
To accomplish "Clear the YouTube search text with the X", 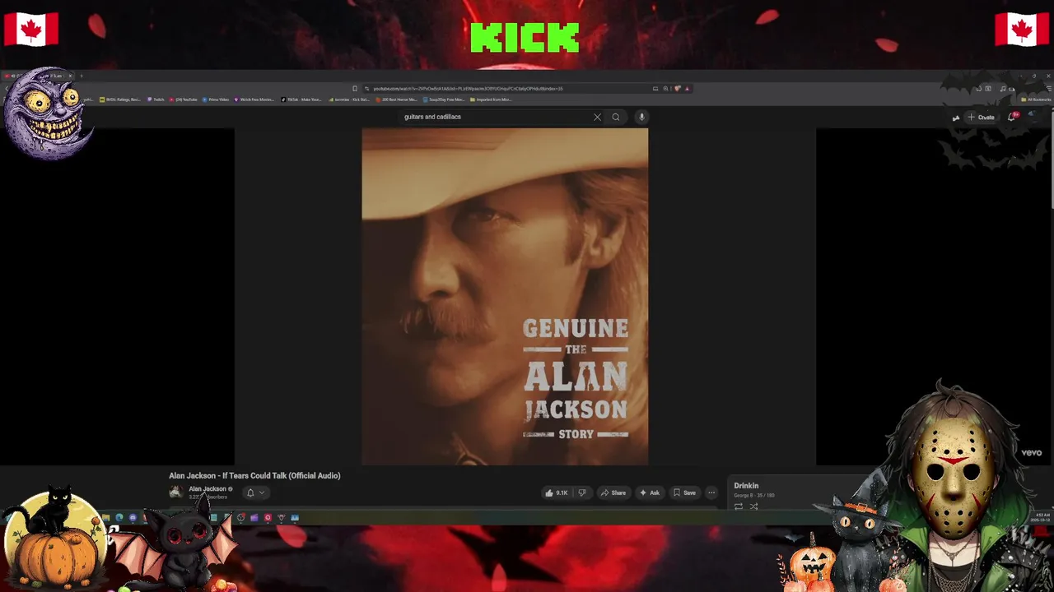I will click(597, 117).
